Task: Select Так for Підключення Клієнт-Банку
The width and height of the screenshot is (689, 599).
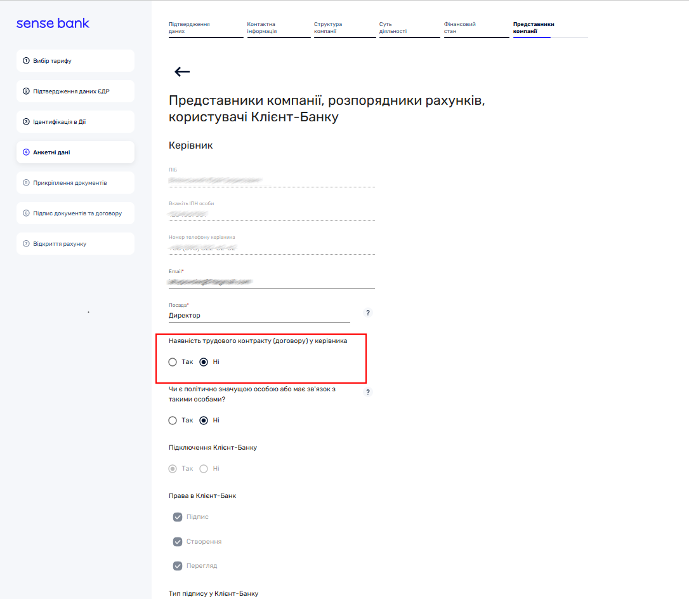Action: click(173, 469)
